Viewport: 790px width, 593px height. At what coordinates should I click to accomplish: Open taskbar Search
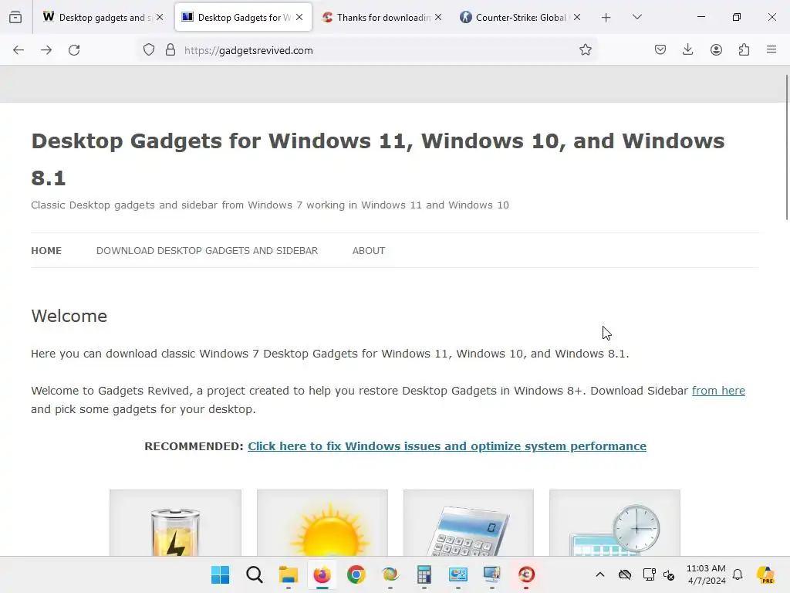(x=255, y=574)
